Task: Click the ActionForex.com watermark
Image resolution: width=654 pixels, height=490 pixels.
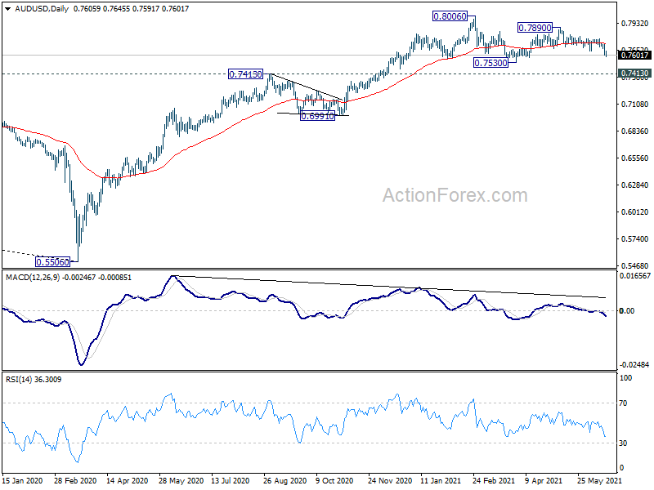Action: click(455, 195)
